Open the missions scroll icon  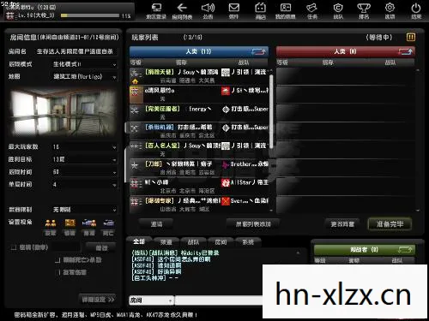pos(311,8)
